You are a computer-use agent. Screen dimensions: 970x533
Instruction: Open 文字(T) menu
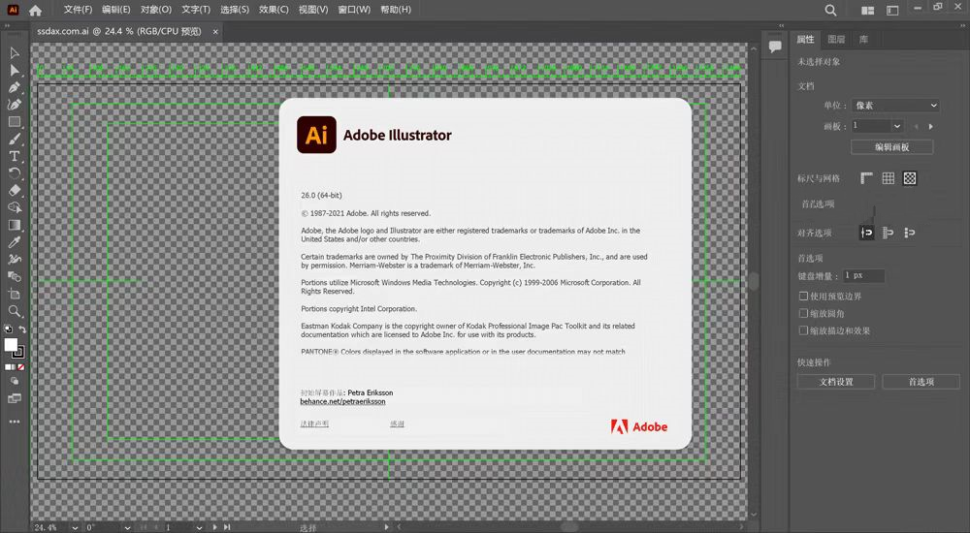tap(196, 10)
